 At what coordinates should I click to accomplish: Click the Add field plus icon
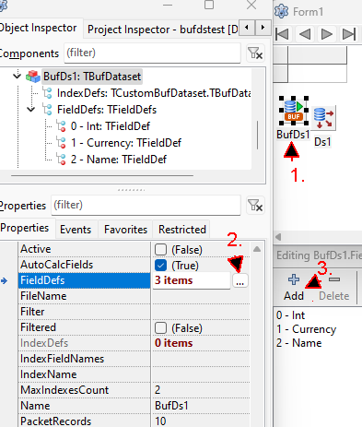294,279
